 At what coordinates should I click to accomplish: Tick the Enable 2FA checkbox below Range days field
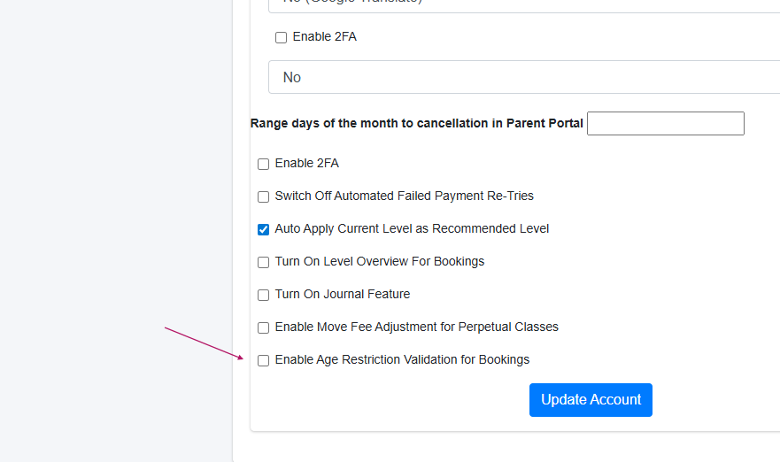(263, 164)
